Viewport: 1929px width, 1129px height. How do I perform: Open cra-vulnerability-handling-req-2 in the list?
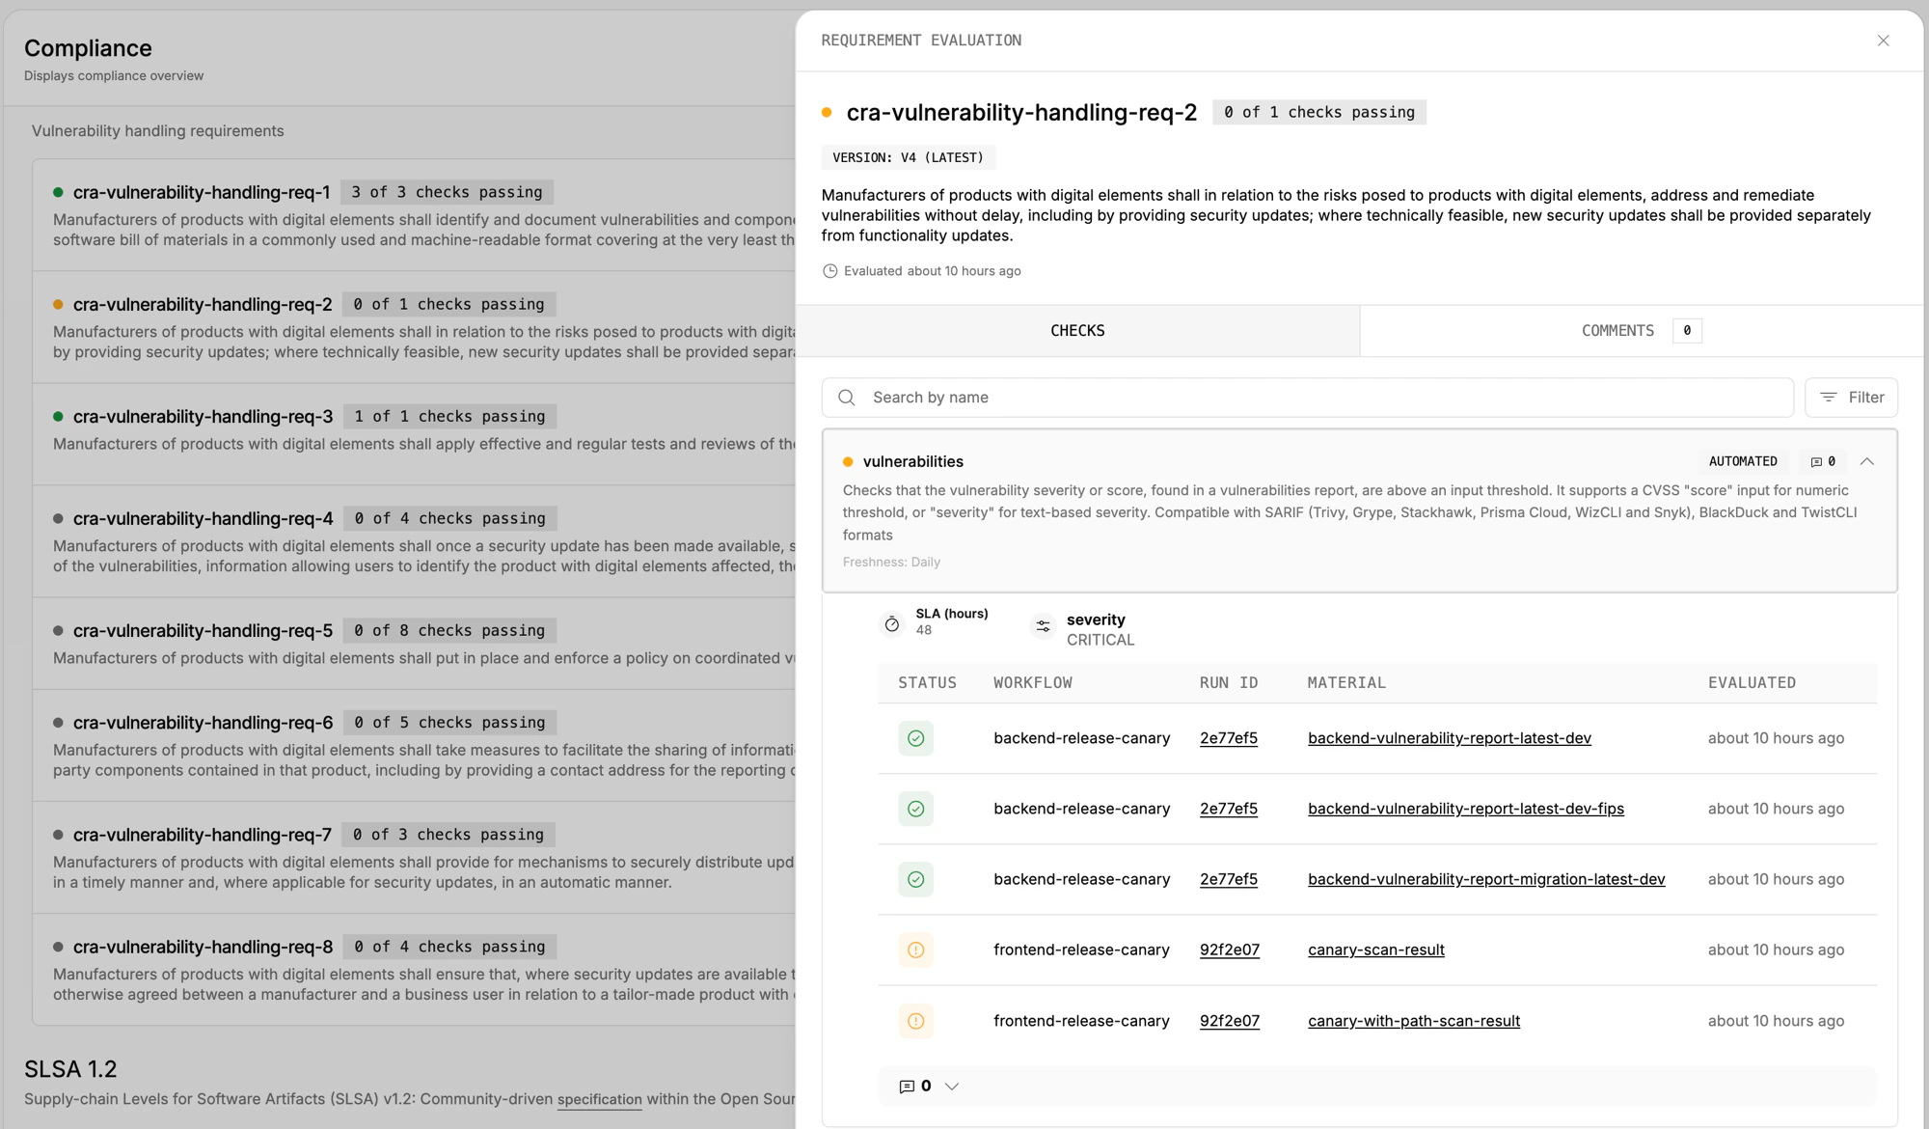pyautogui.click(x=203, y=304)
